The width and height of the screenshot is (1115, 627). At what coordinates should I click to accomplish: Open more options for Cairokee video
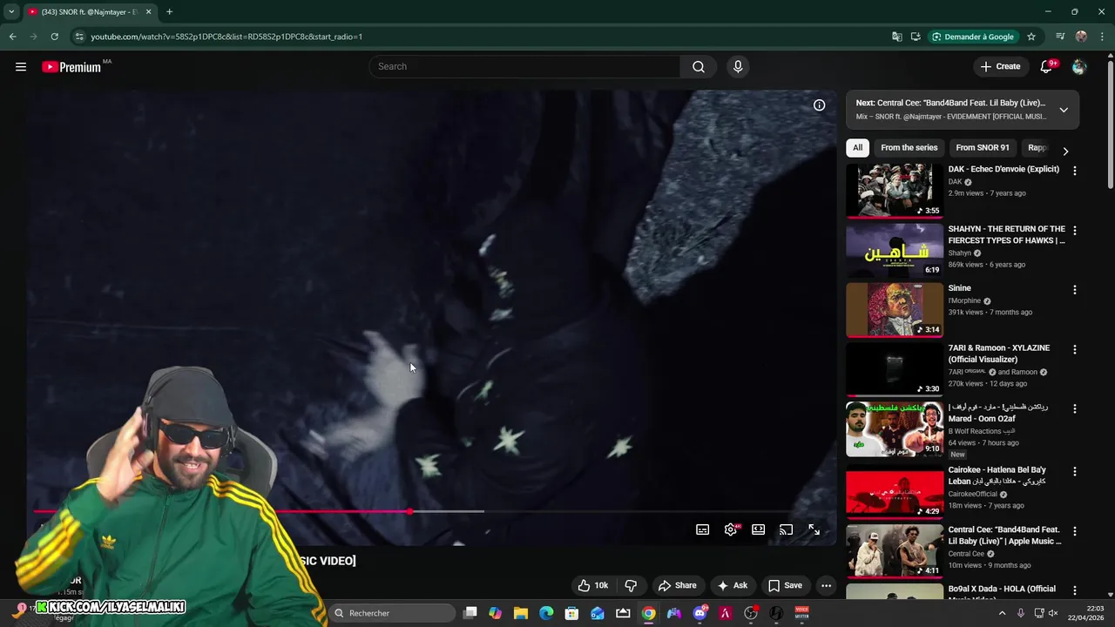[1074, 471]
